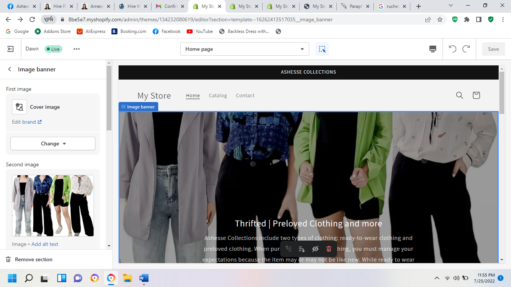Click the Add alt text link
The height and width of the screenshot is (287, 511).
pyautogui.click(x=45, y=244)
